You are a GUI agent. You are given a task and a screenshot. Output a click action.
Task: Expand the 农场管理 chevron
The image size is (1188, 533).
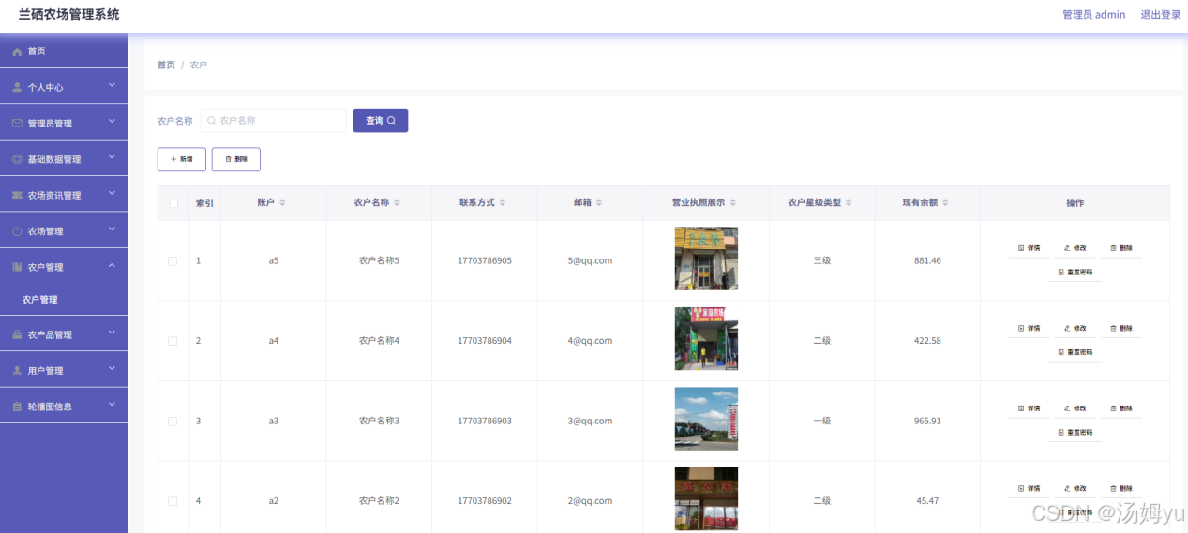click(x=112, y=229)
